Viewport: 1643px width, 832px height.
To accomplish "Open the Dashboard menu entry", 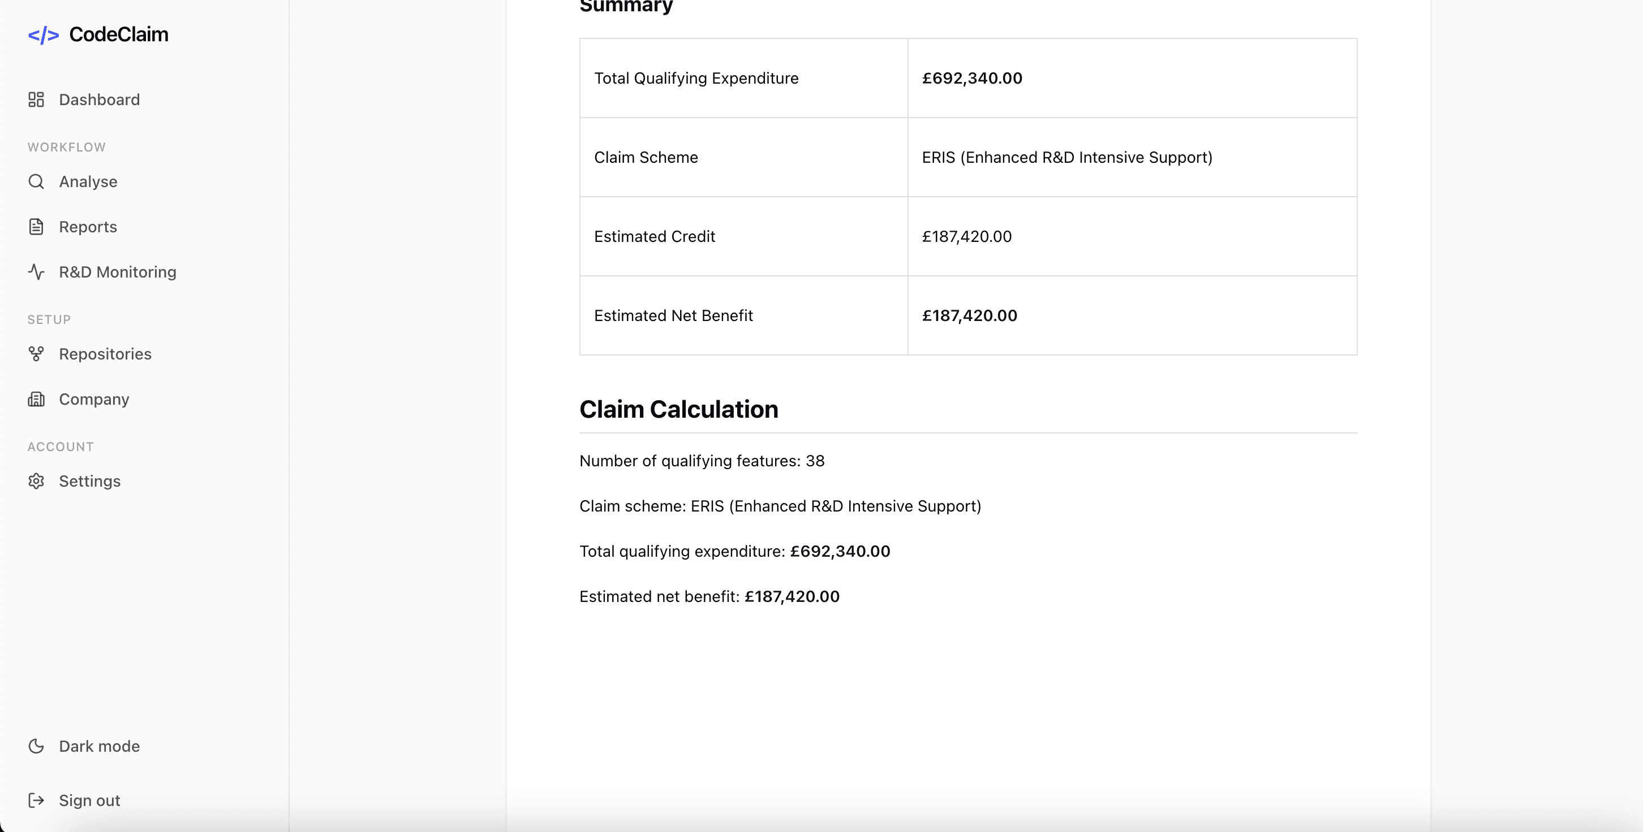I will [x=100, y=99].
